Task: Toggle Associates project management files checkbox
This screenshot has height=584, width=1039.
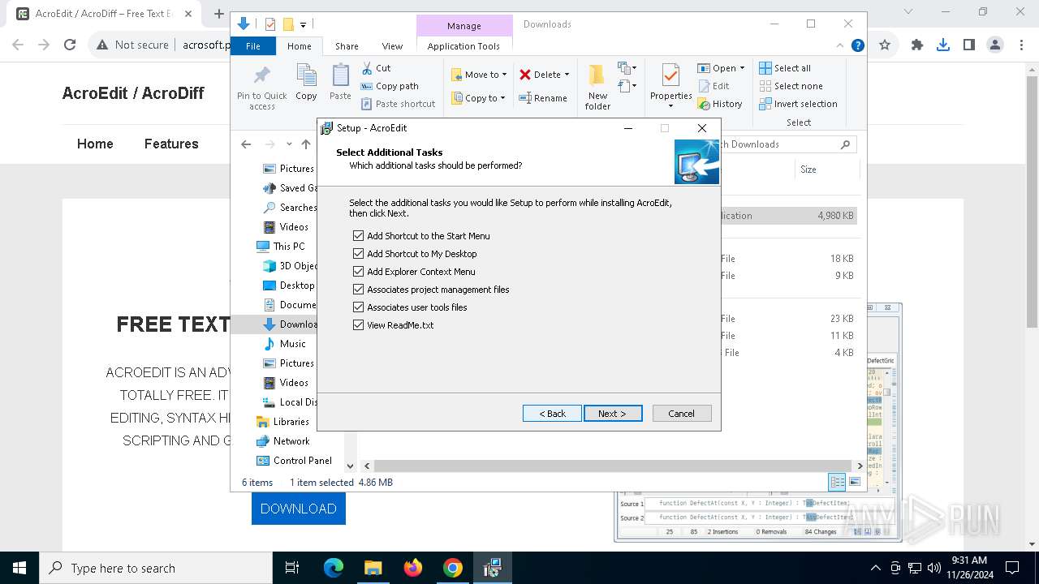Action: (x=358, y=290)
